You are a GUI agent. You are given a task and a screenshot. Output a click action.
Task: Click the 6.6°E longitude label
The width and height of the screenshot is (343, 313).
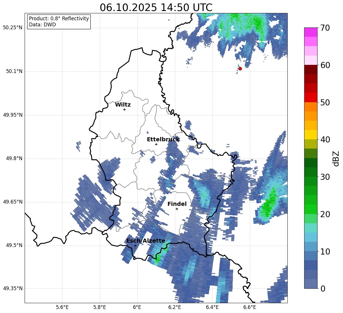(x=250, y=307)
